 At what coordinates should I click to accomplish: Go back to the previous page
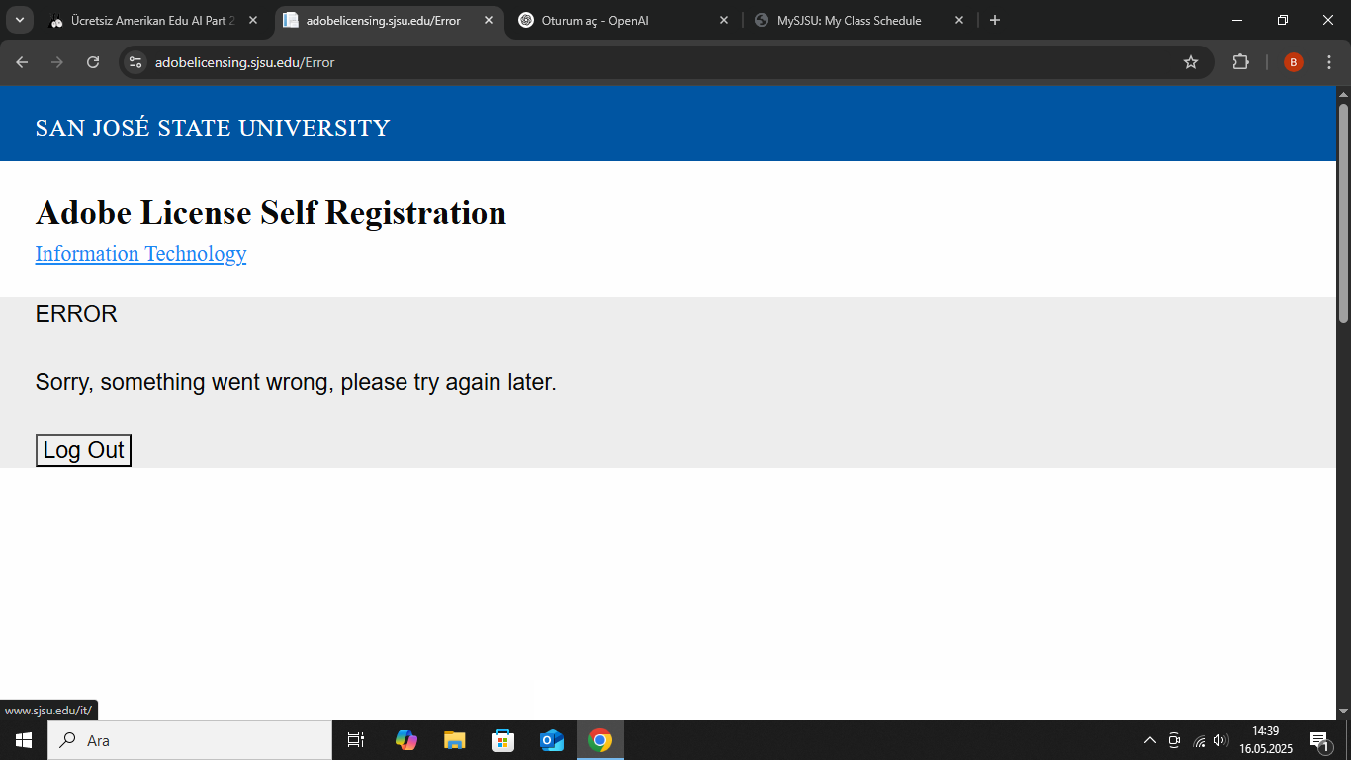pyautogui.click(x=22, y=62)
